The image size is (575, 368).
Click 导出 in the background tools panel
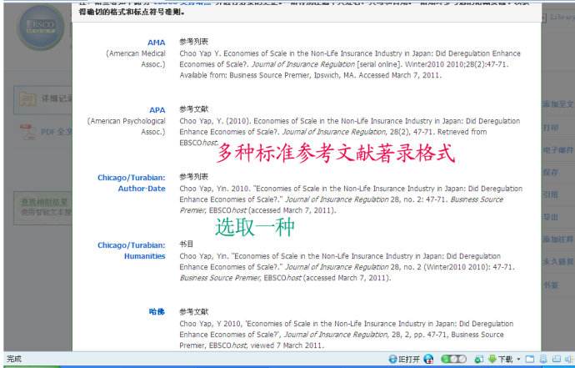coord(551,218)
